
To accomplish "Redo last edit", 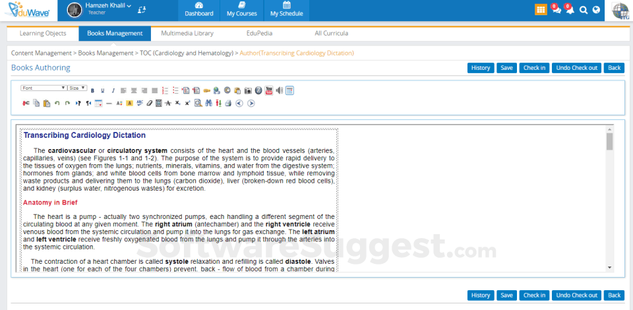I will (x=67, y=104).
